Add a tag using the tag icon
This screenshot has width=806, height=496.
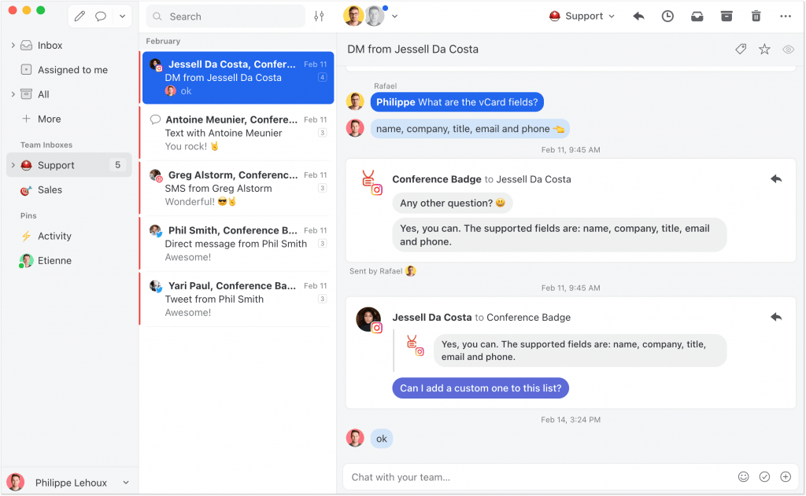click(741, 49)
